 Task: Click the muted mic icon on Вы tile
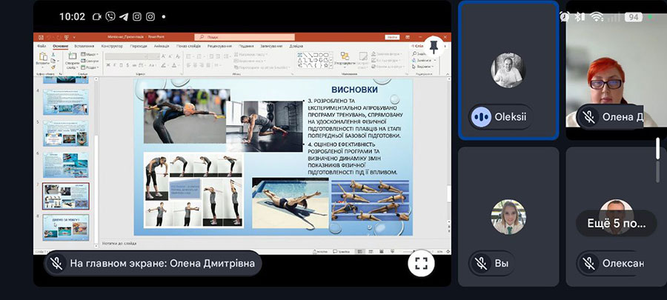coord(482,264)
